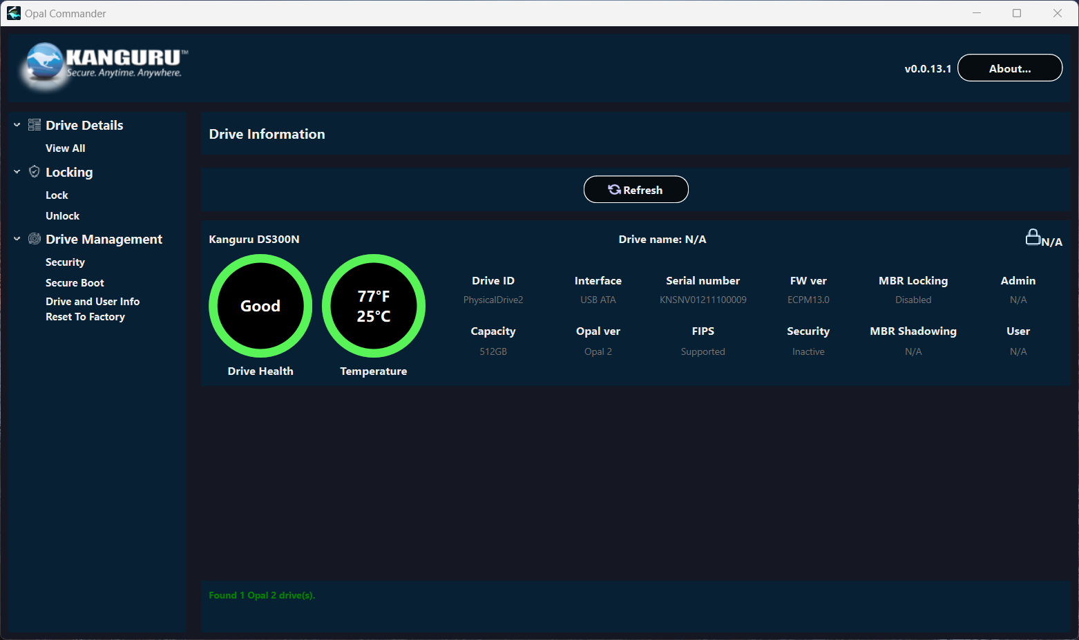Click version number v0.0.13.1
The width and height of the screenshot is (1079, 640).
pos(928,68)
